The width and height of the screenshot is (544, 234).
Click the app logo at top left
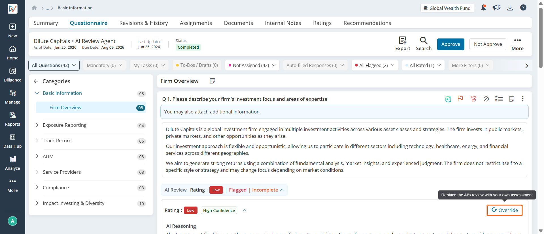[12, 9]
